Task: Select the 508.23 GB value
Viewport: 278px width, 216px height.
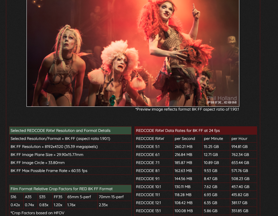Action: click(x=244, y=179)
